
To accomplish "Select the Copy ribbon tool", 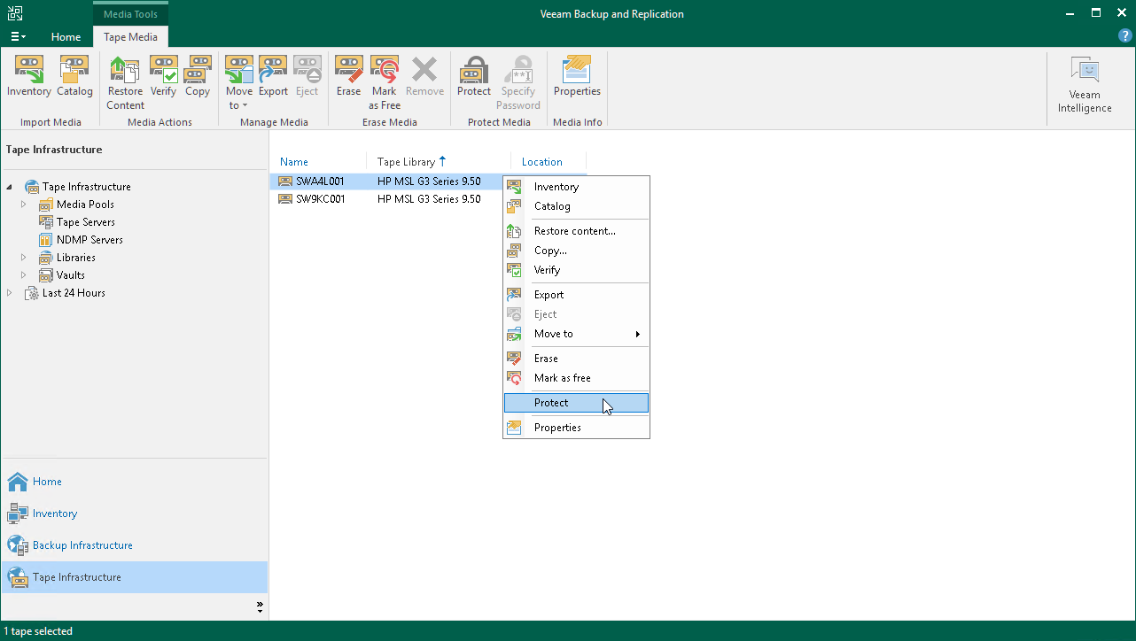I will [x=198, y=76].
